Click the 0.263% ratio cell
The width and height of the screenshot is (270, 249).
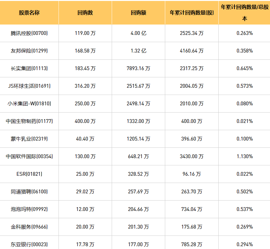click(x=245, y=33)
